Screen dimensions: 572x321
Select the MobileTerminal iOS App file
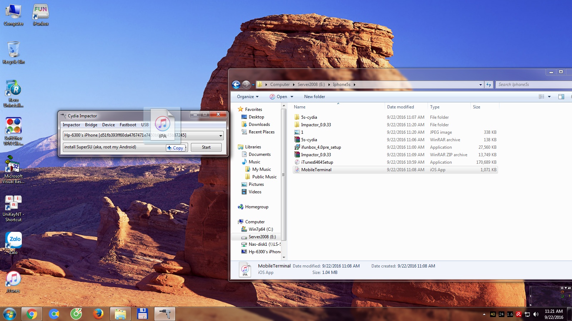[316, 170]
